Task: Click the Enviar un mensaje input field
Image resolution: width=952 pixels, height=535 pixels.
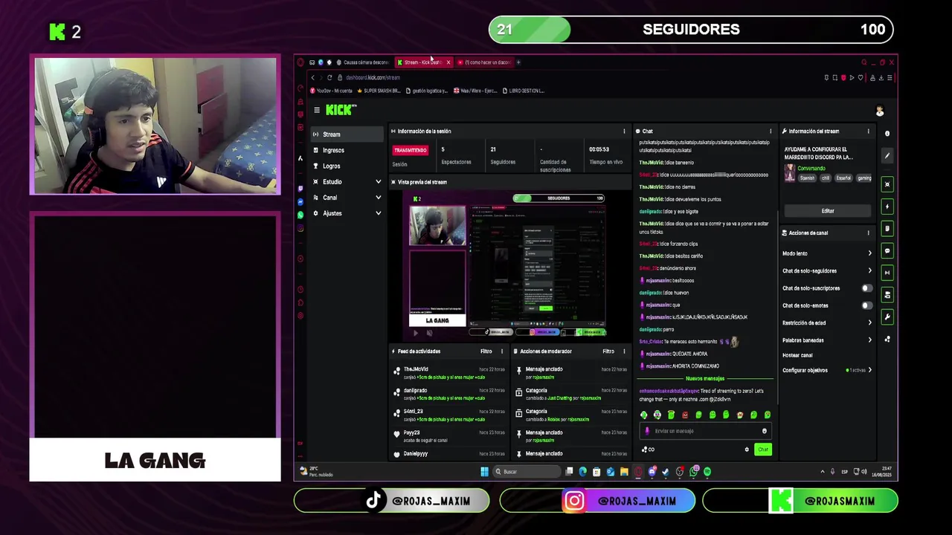Action: coord(704,431)
